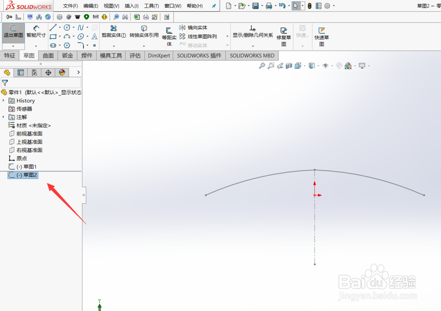Expand the History tree node

[4, 100]
